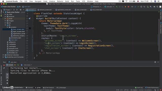This screenshot has width=162, height=91.
Task: Stop the running app with red square
Action: 128,7
